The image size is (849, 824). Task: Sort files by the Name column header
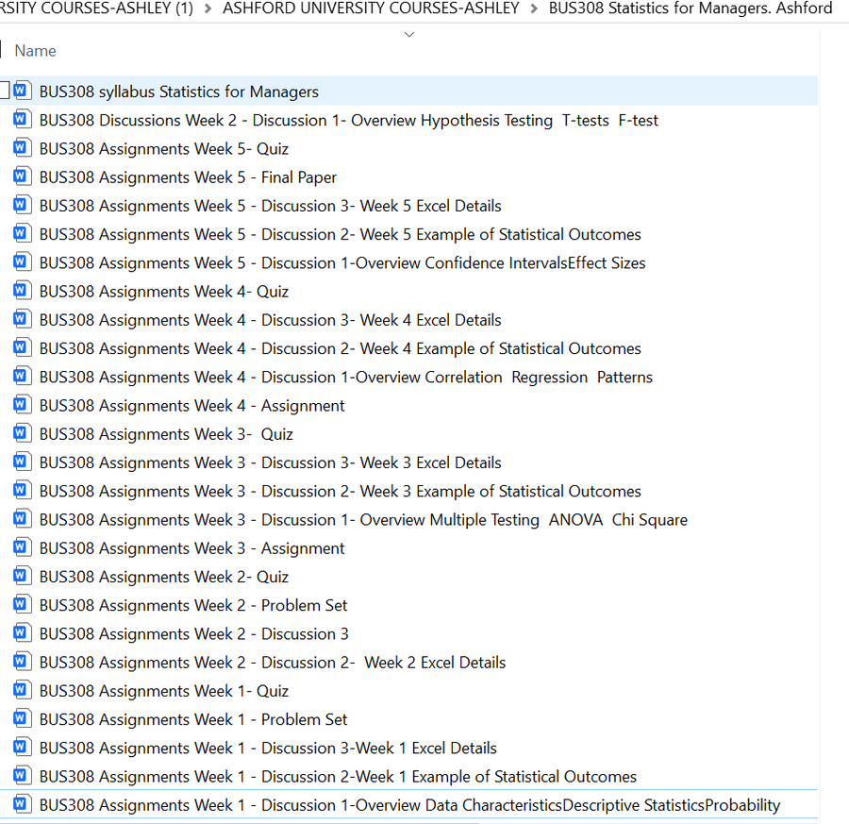(35, 51)
